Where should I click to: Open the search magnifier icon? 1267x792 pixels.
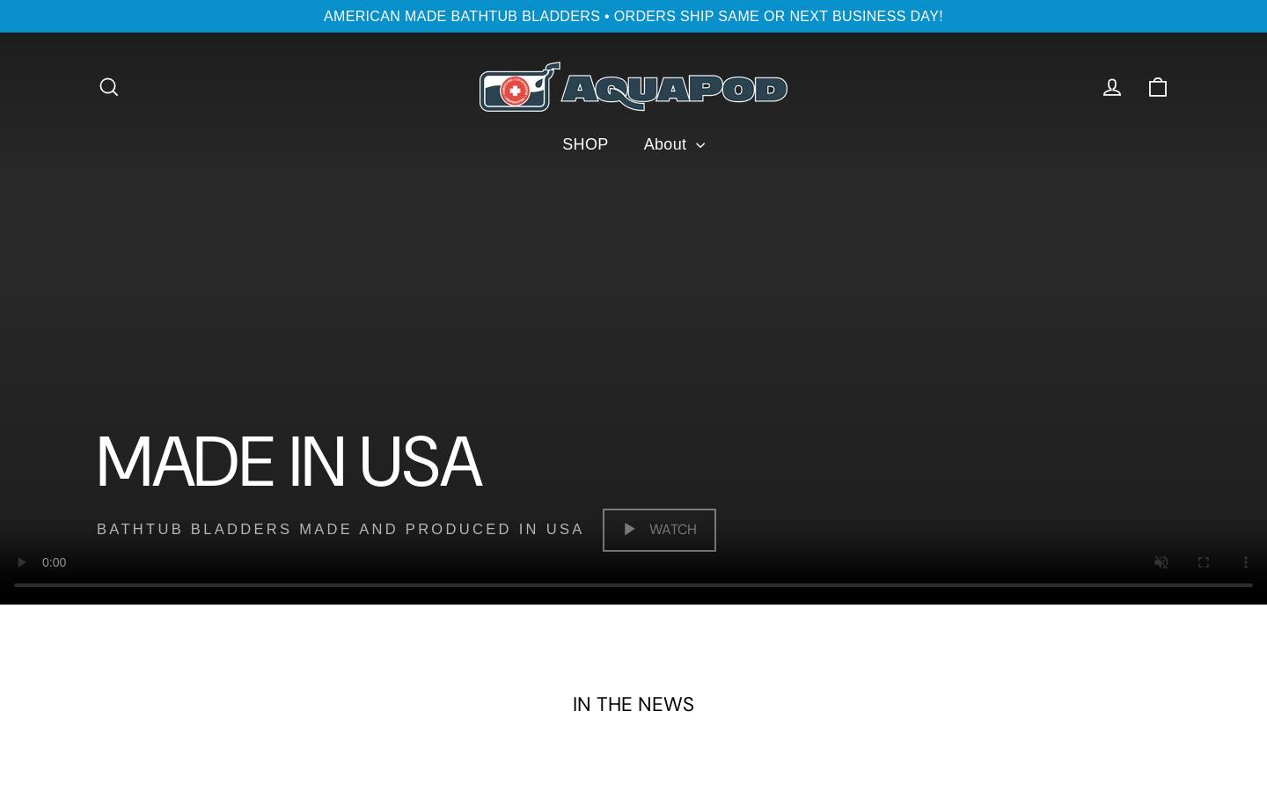point(109,87)
